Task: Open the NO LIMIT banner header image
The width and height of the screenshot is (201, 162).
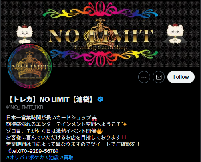Action: click(x=100, y=34)
